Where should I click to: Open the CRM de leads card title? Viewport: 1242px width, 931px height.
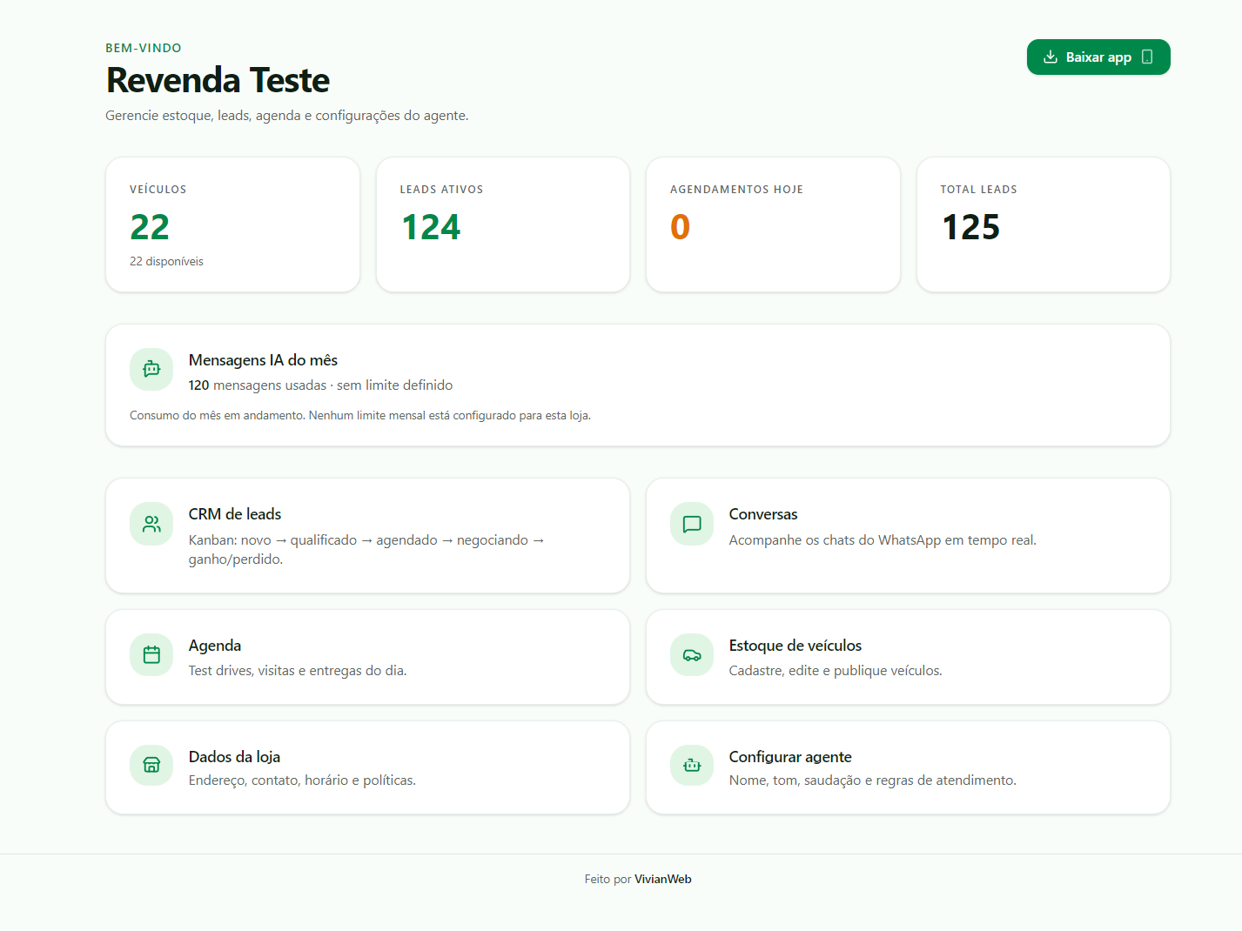pos(235,514)
